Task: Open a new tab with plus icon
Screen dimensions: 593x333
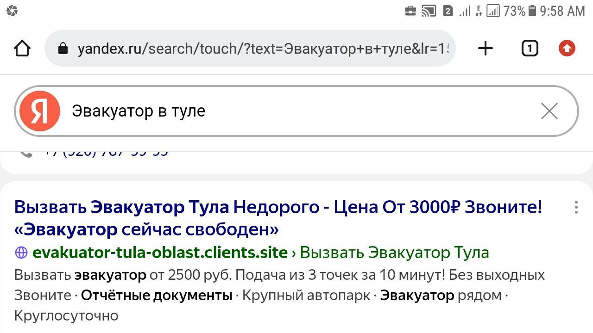Action: click(486, 48)
